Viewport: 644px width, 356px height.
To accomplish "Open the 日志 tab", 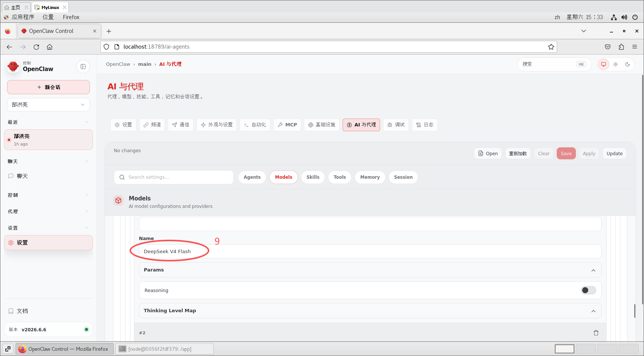I will [425, 125].
